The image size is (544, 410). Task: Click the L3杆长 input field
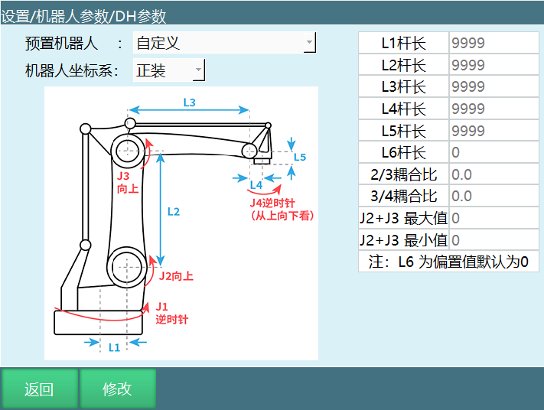[493, 86]
